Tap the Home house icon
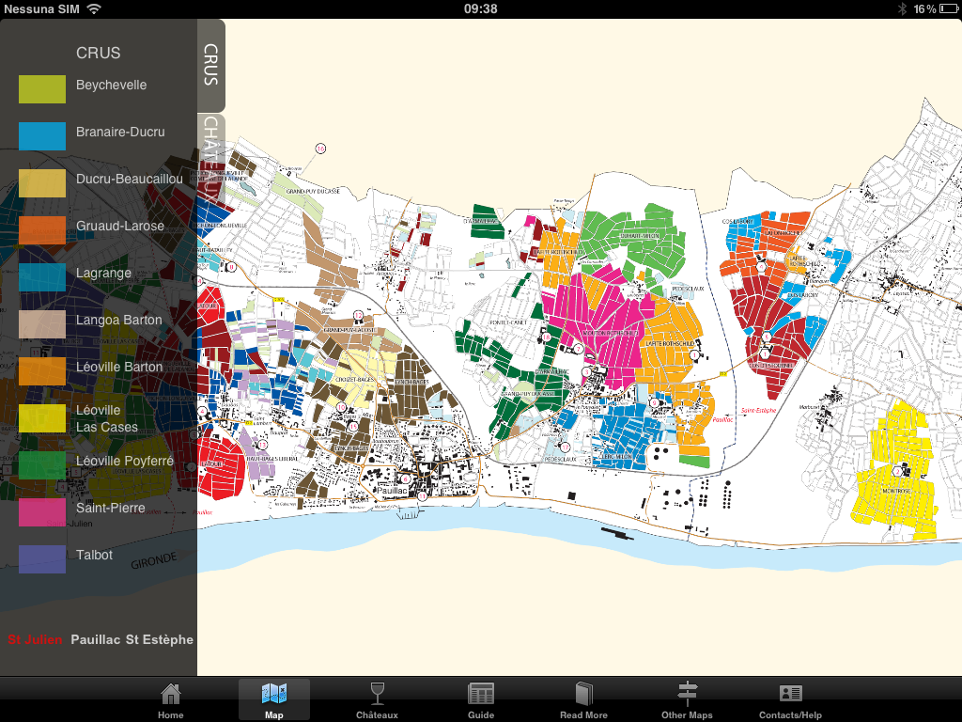This screenshot has height=722, width=962. (170, 695)
